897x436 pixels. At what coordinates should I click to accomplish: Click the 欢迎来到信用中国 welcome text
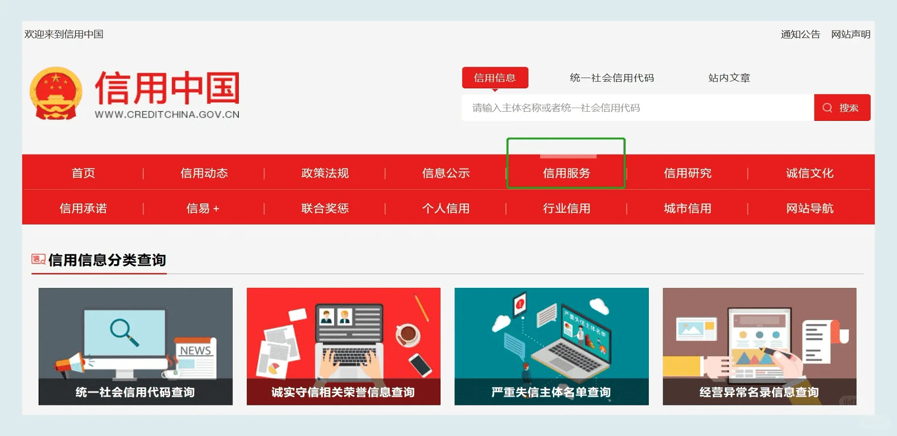point(64,34)
